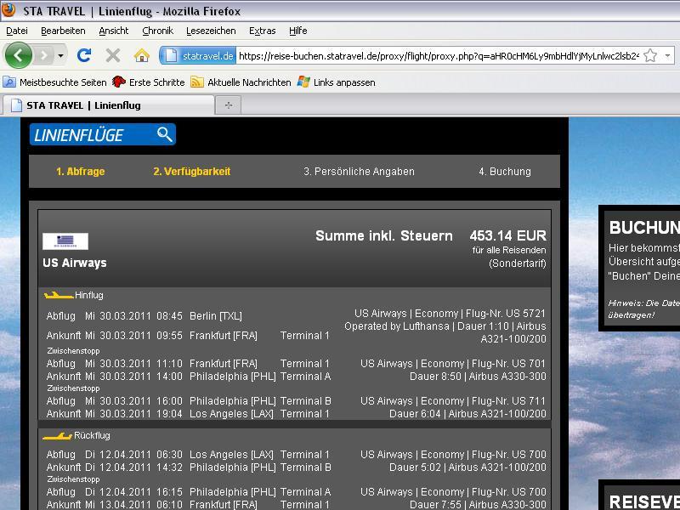The image size is (680, 510).
Task: Click the BUCHUN sidebar heading
Action: 644,228
